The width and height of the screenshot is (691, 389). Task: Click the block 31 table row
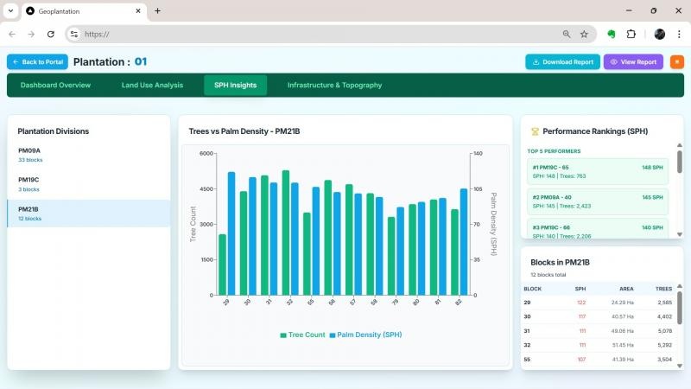[x=598, y=331]
